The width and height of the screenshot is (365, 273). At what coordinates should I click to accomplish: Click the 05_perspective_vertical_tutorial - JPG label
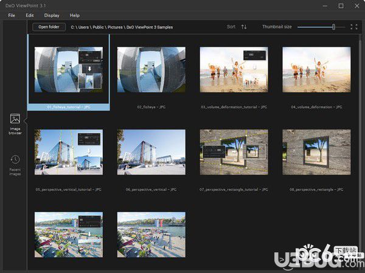[x=69, y=190]
